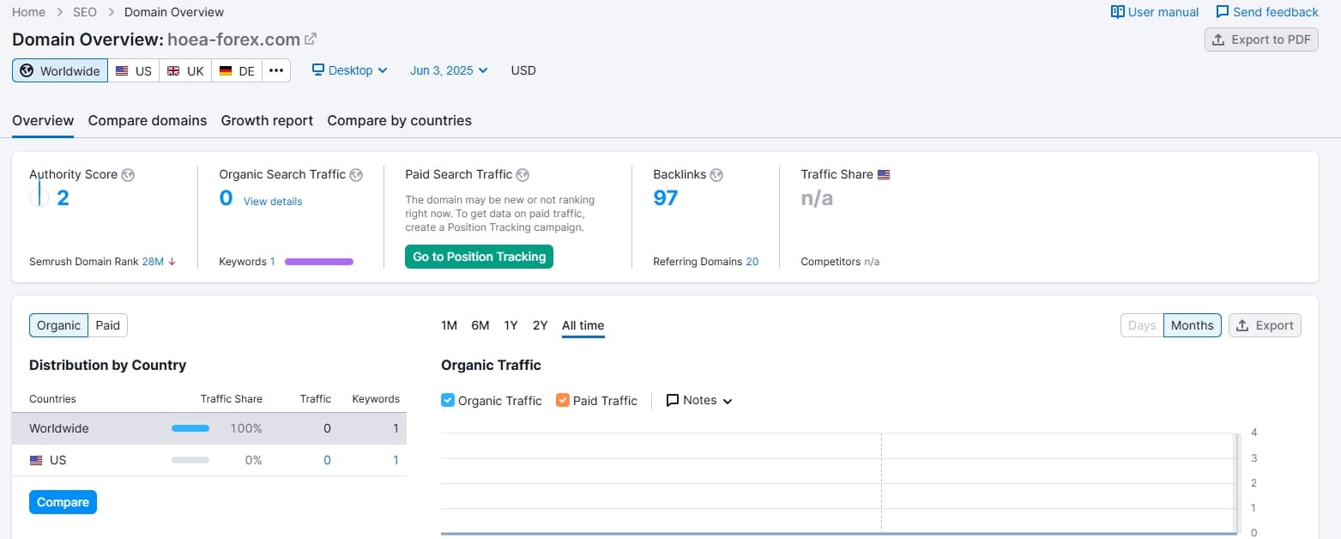Click the US flag in Distribution table row
This screenshot has height=539, width=1341.
point(36,460)
